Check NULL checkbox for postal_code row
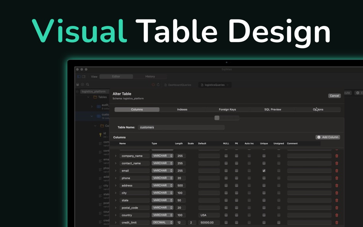The width and height of the screenshot is (363, 227). click(226, 208)
